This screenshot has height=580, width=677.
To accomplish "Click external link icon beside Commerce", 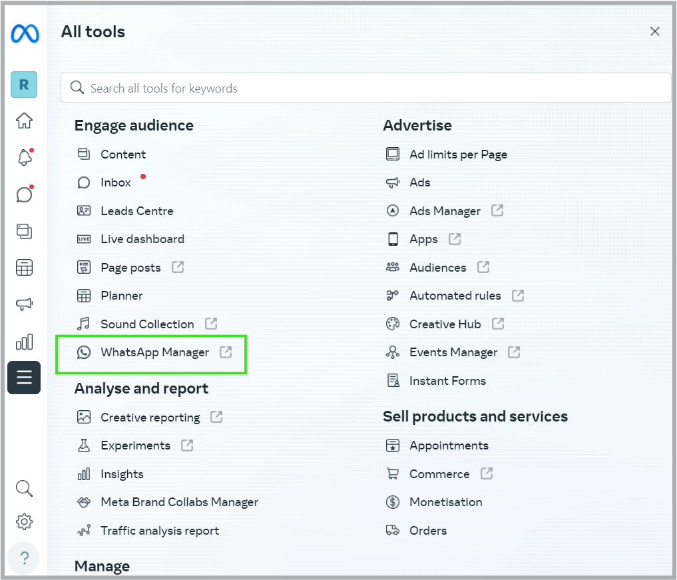I will [x=487, y=473].
